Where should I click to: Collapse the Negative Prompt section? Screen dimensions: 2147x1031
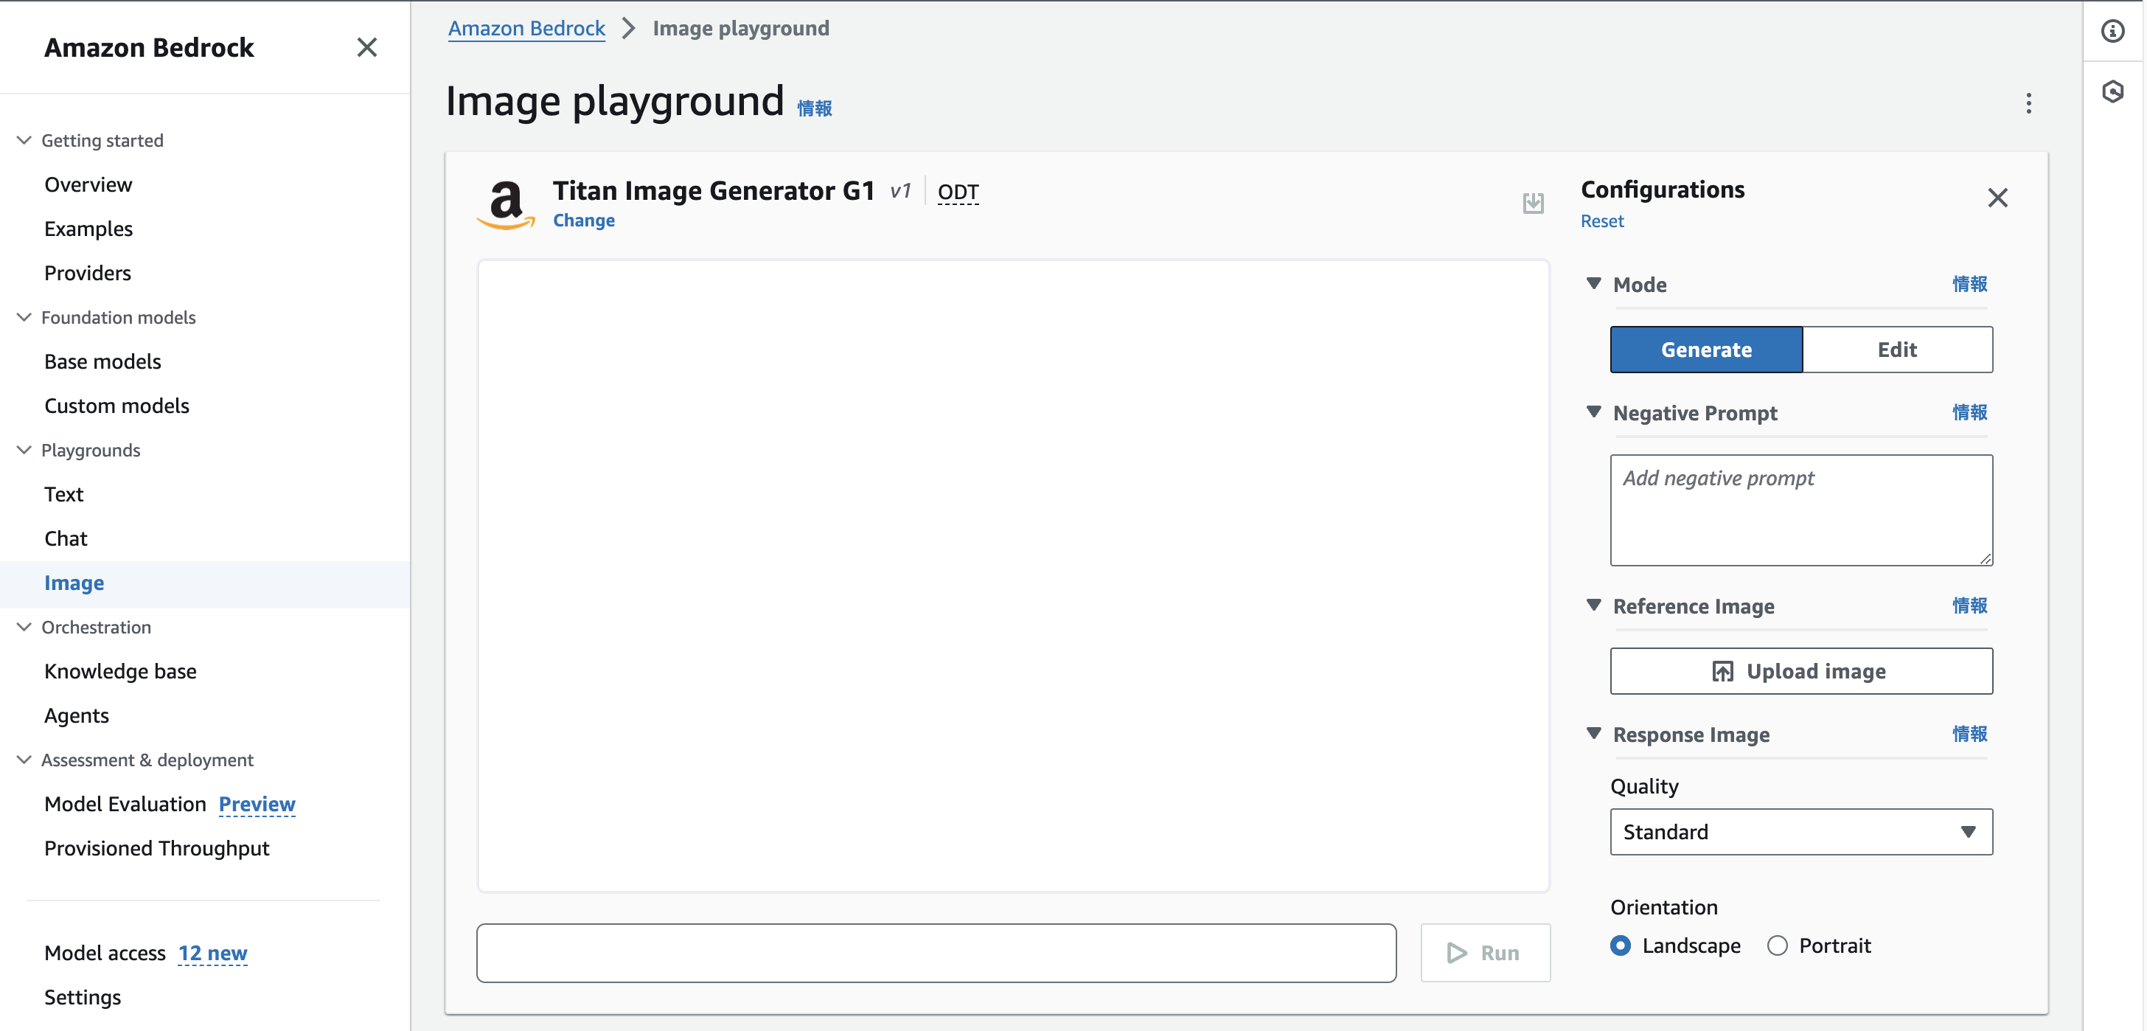(1593, 412)
